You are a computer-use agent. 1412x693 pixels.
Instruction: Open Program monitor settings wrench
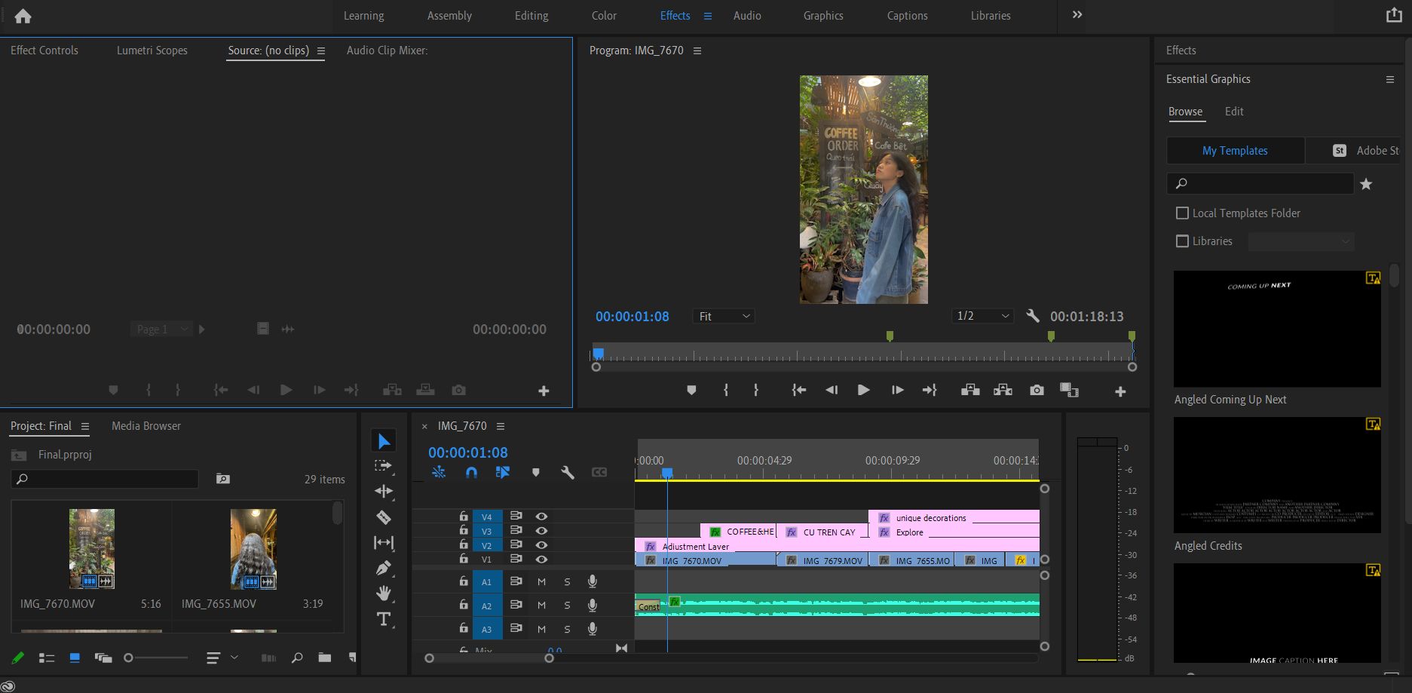(x=1033, y=316)
